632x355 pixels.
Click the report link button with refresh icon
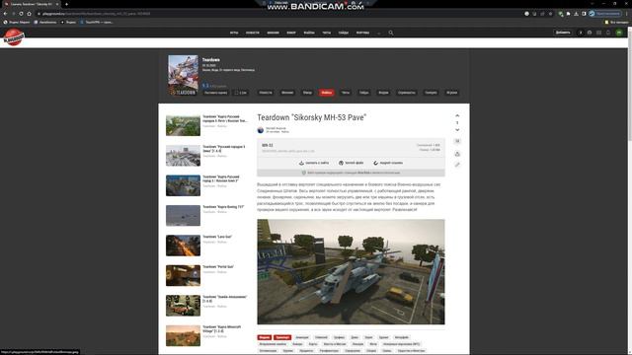pos(388,163)
